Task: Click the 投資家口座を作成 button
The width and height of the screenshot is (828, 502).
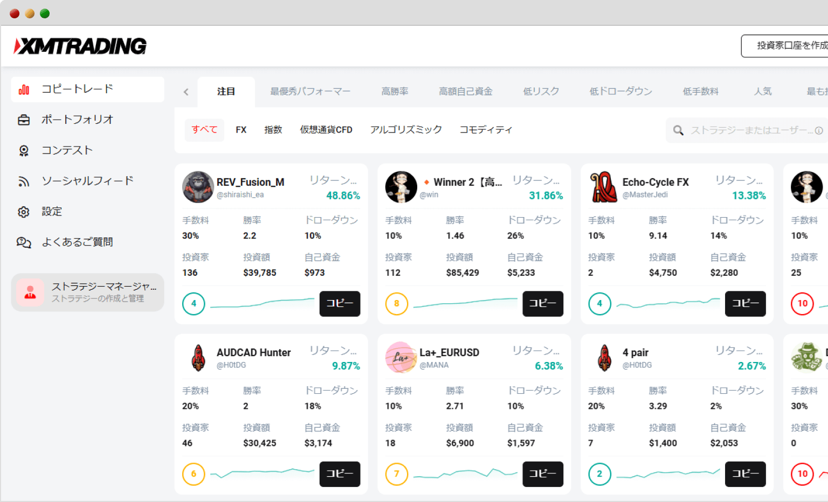Action: coord(785,46)
